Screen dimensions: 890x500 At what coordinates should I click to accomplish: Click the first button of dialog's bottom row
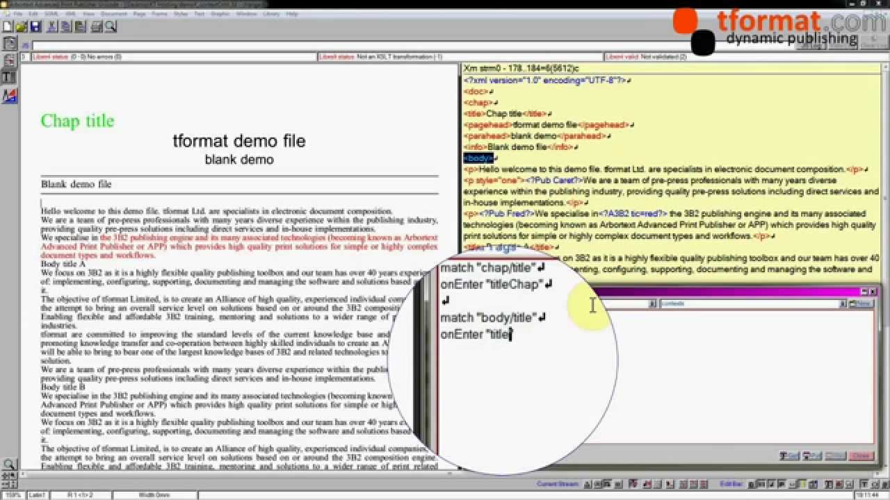[789, 456]
